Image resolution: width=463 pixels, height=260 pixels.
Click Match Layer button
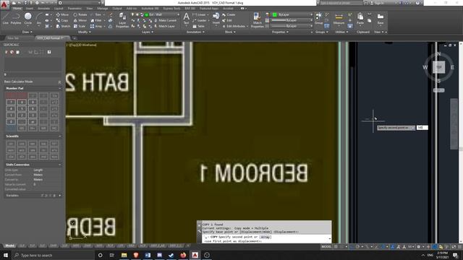[164, 26]
